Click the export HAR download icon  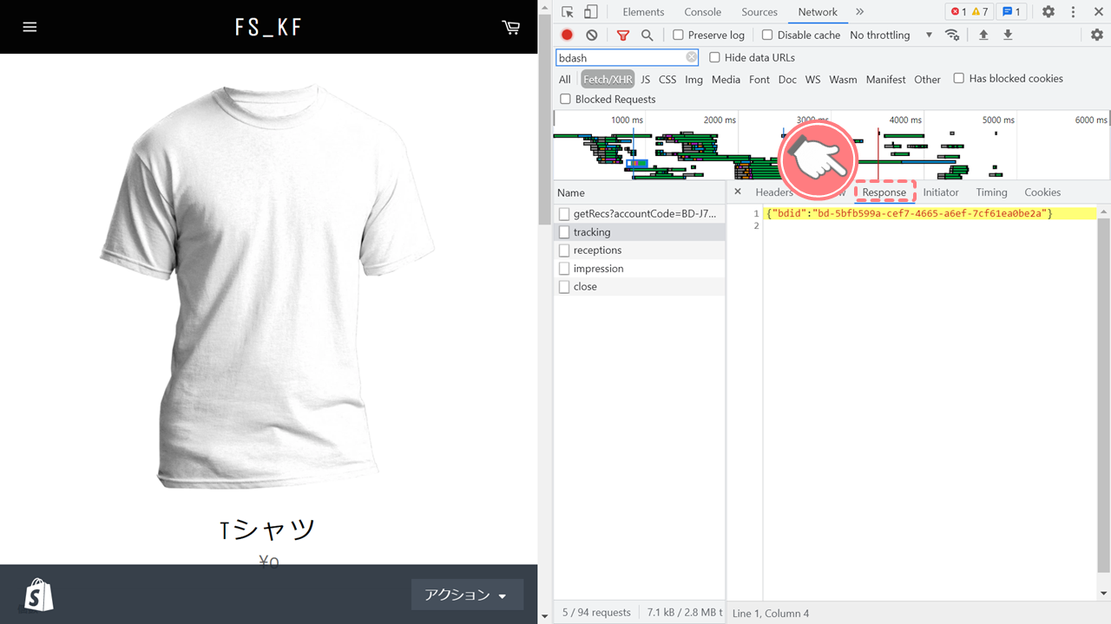pos(1008,35)
